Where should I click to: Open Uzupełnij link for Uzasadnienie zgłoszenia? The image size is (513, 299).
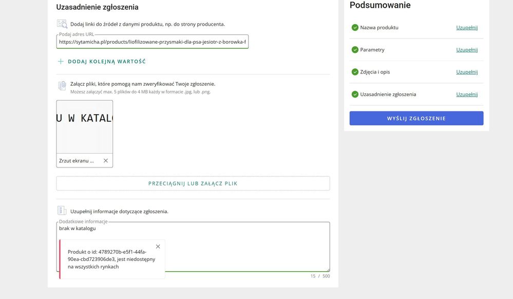(467, 95)
